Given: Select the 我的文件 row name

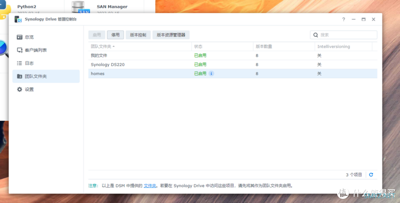Looking at the screenshot, I should [99, 55].
